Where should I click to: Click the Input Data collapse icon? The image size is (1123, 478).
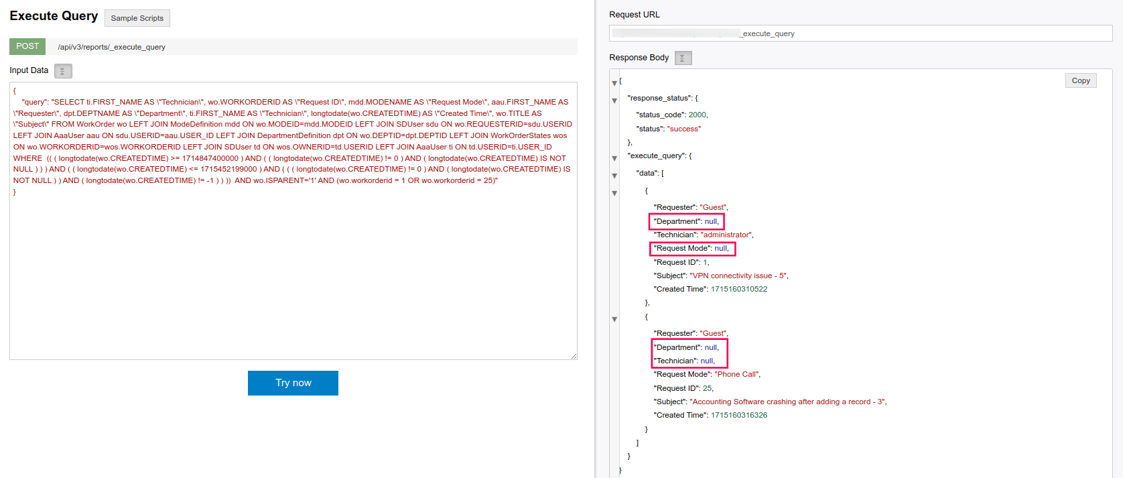(x=63, y=71)
